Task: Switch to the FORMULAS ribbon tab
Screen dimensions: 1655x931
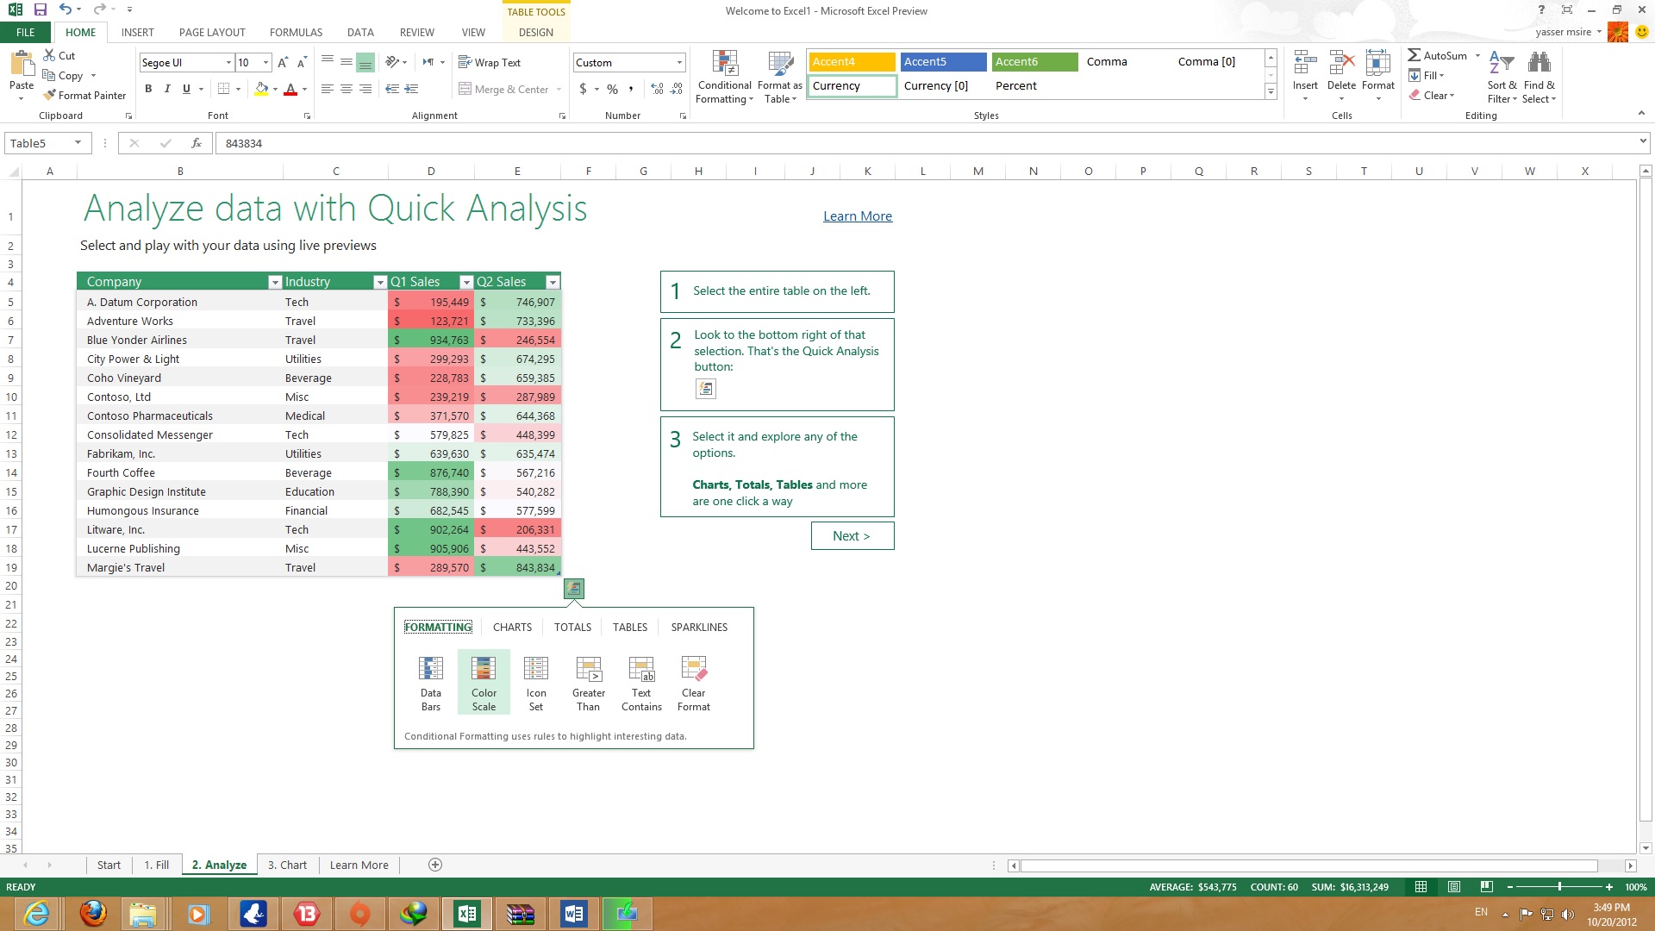Action: [296, 32]
